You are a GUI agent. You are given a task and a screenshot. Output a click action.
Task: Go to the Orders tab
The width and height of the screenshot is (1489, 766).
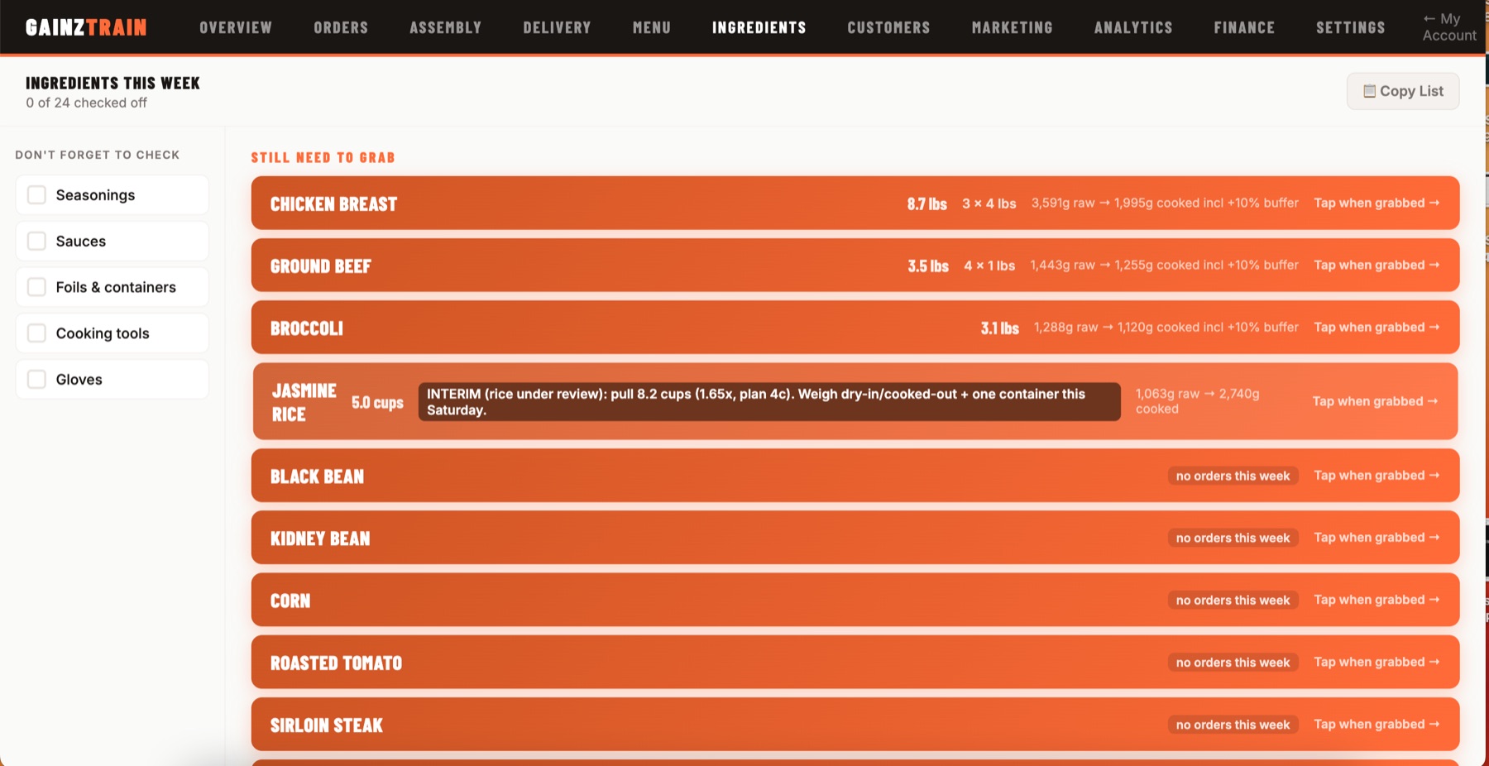coord(341,27)
